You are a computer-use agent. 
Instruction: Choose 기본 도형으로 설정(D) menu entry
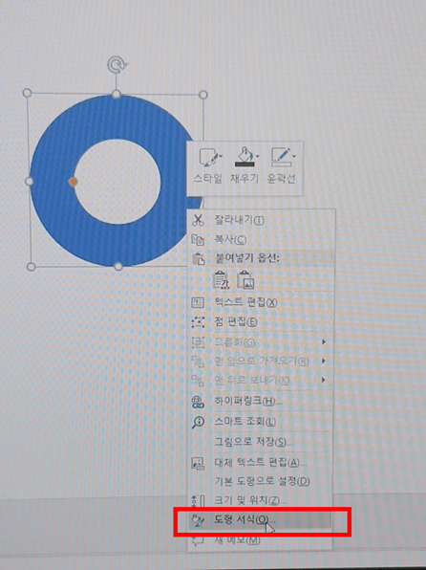(x=260, y=482)
